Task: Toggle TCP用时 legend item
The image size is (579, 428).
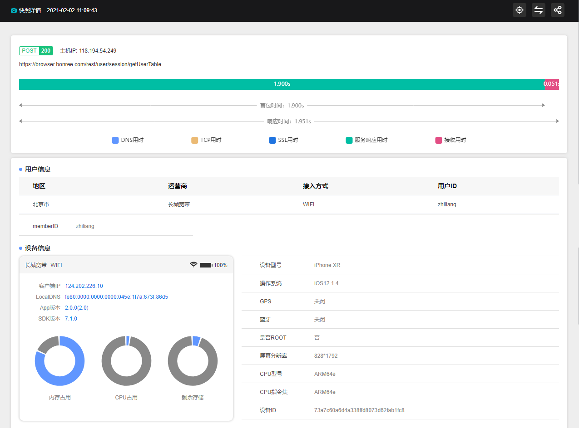Action: tap(207, 140)
